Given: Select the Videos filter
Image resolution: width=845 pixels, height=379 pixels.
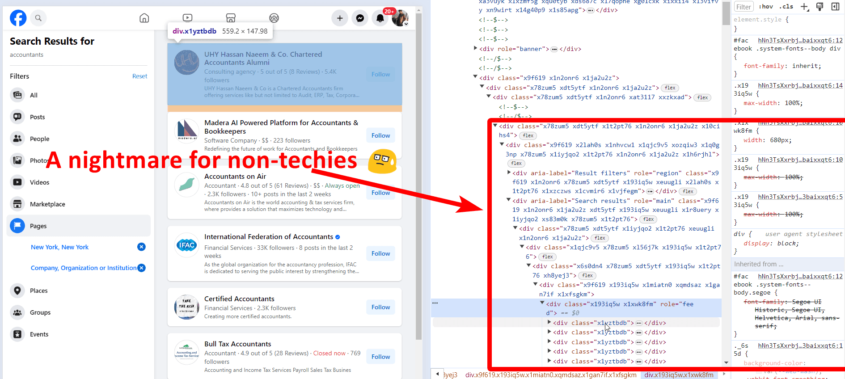Looking at the screenshot, I should (79, 182).
